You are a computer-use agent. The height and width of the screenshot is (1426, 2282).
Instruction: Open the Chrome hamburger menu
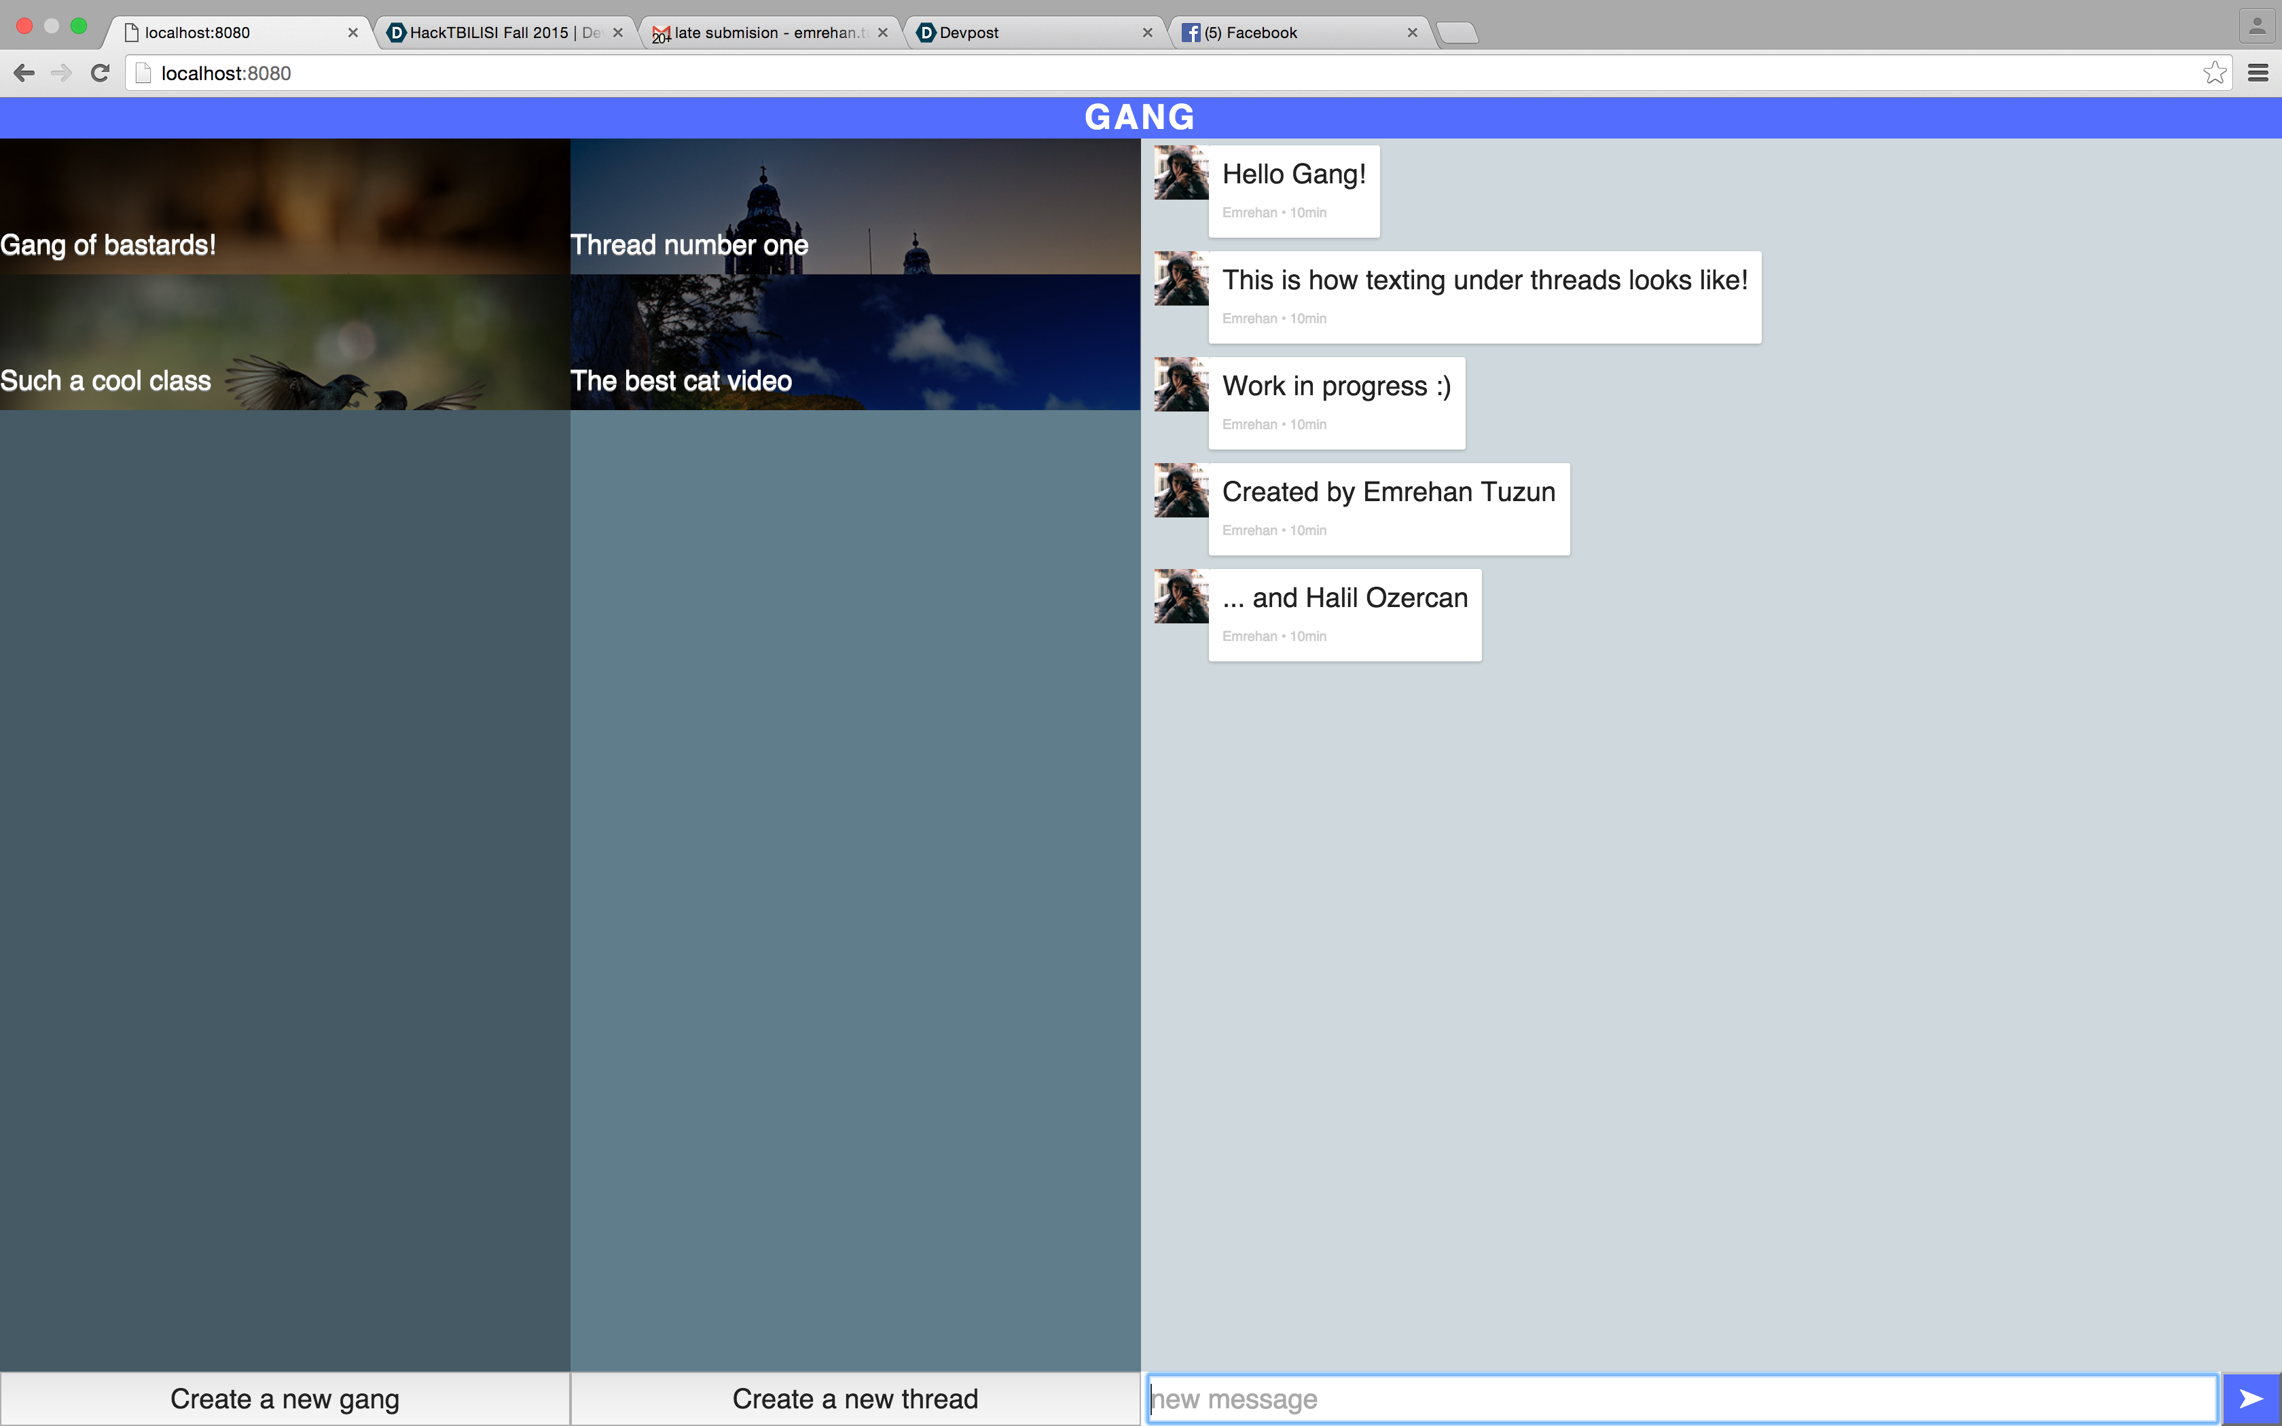[2258, 73]
